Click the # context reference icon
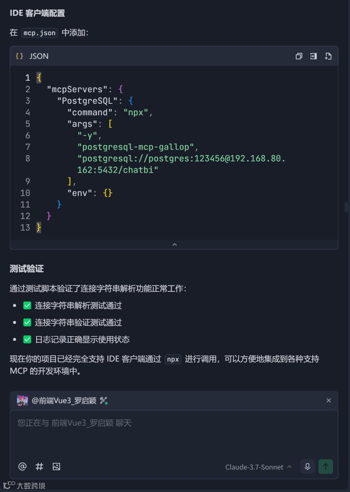The width and height of the screenshot is (350, 492). 39,466
